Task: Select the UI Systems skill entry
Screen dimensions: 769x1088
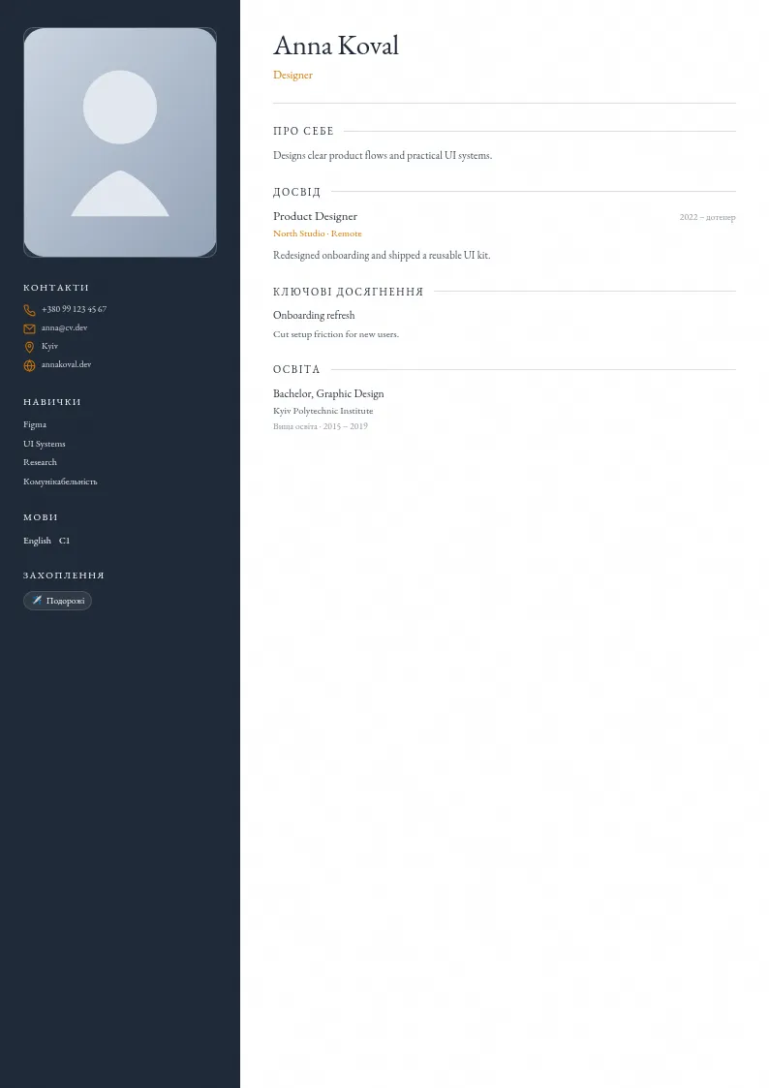Action: coord(45,444)
